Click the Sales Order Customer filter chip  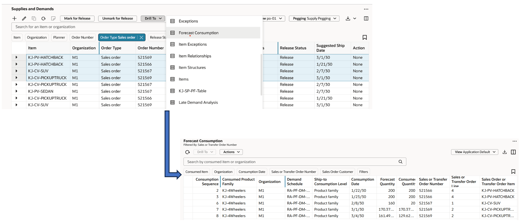pos(337,172)
